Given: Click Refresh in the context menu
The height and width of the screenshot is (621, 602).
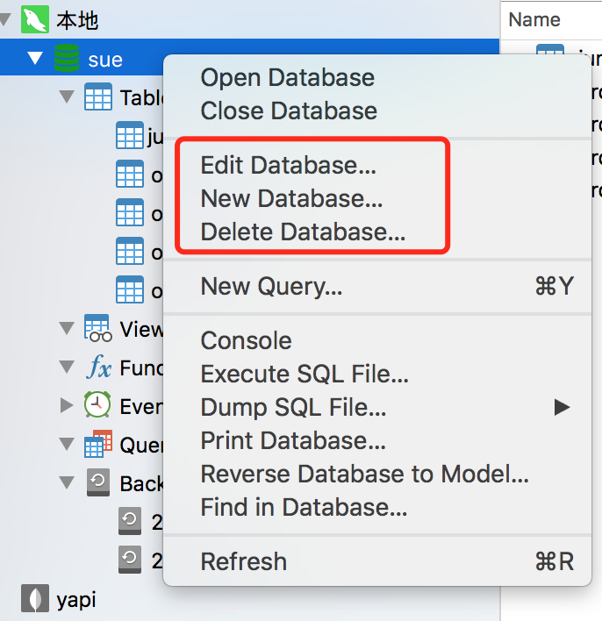Looking at the screenshot, I should pos(244,561).
